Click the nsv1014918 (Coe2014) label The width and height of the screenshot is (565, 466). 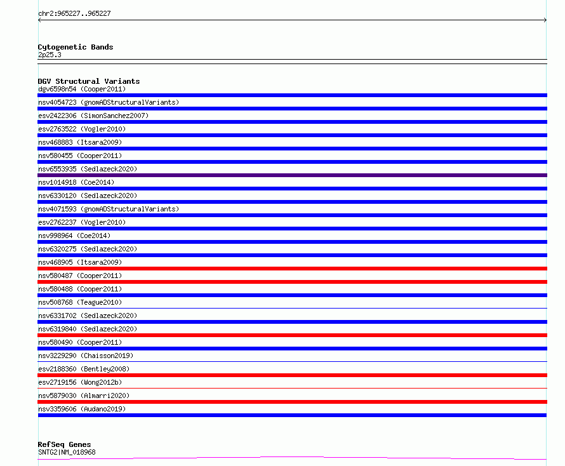tap(76, 182)
